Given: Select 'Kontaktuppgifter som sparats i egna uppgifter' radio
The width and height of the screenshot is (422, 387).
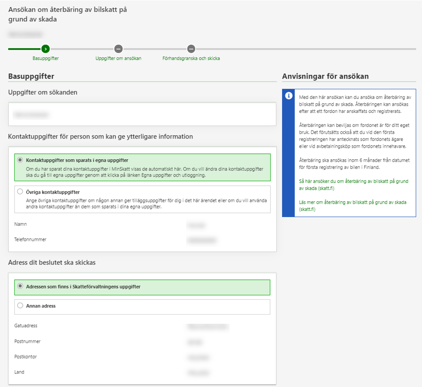Looking at the screenshot, I should pos(20,160).
